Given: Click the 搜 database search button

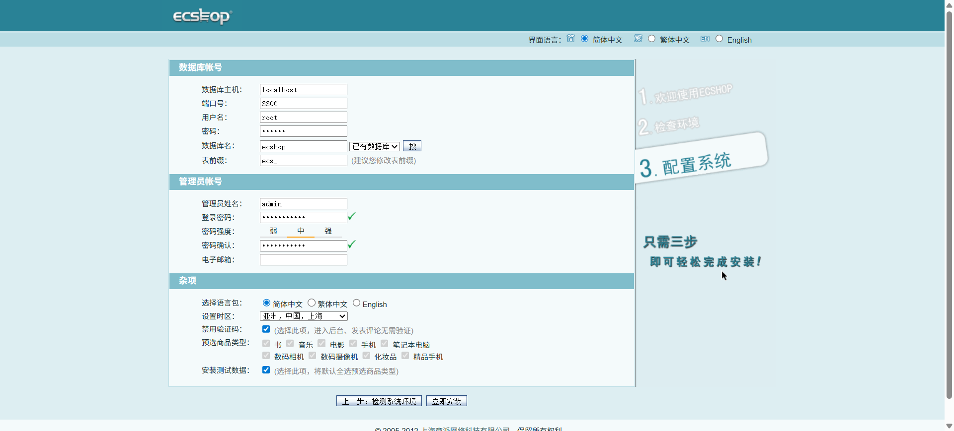Looking at the screenshot, I should coord(412,146).
